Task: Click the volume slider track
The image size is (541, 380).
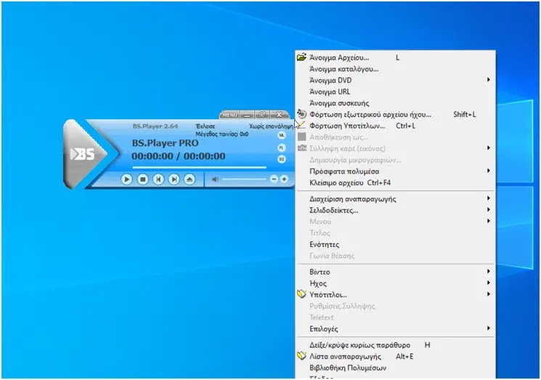Action: 244,179
